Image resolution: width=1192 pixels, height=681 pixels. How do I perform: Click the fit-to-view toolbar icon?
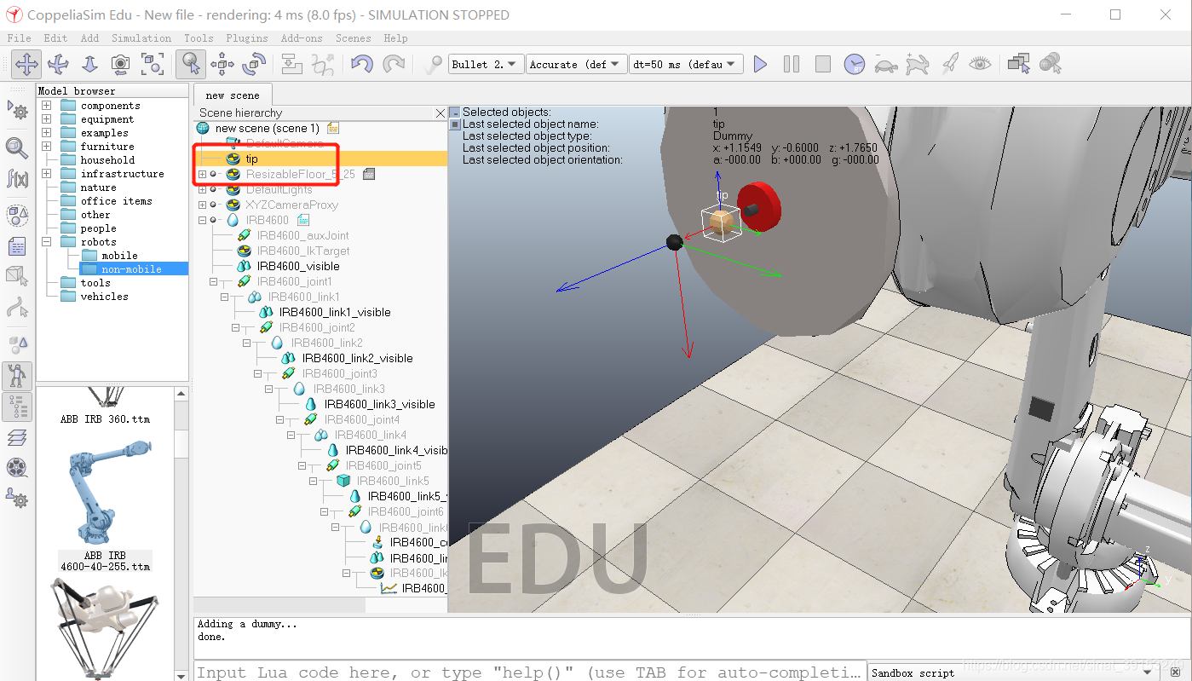[153, 64]
